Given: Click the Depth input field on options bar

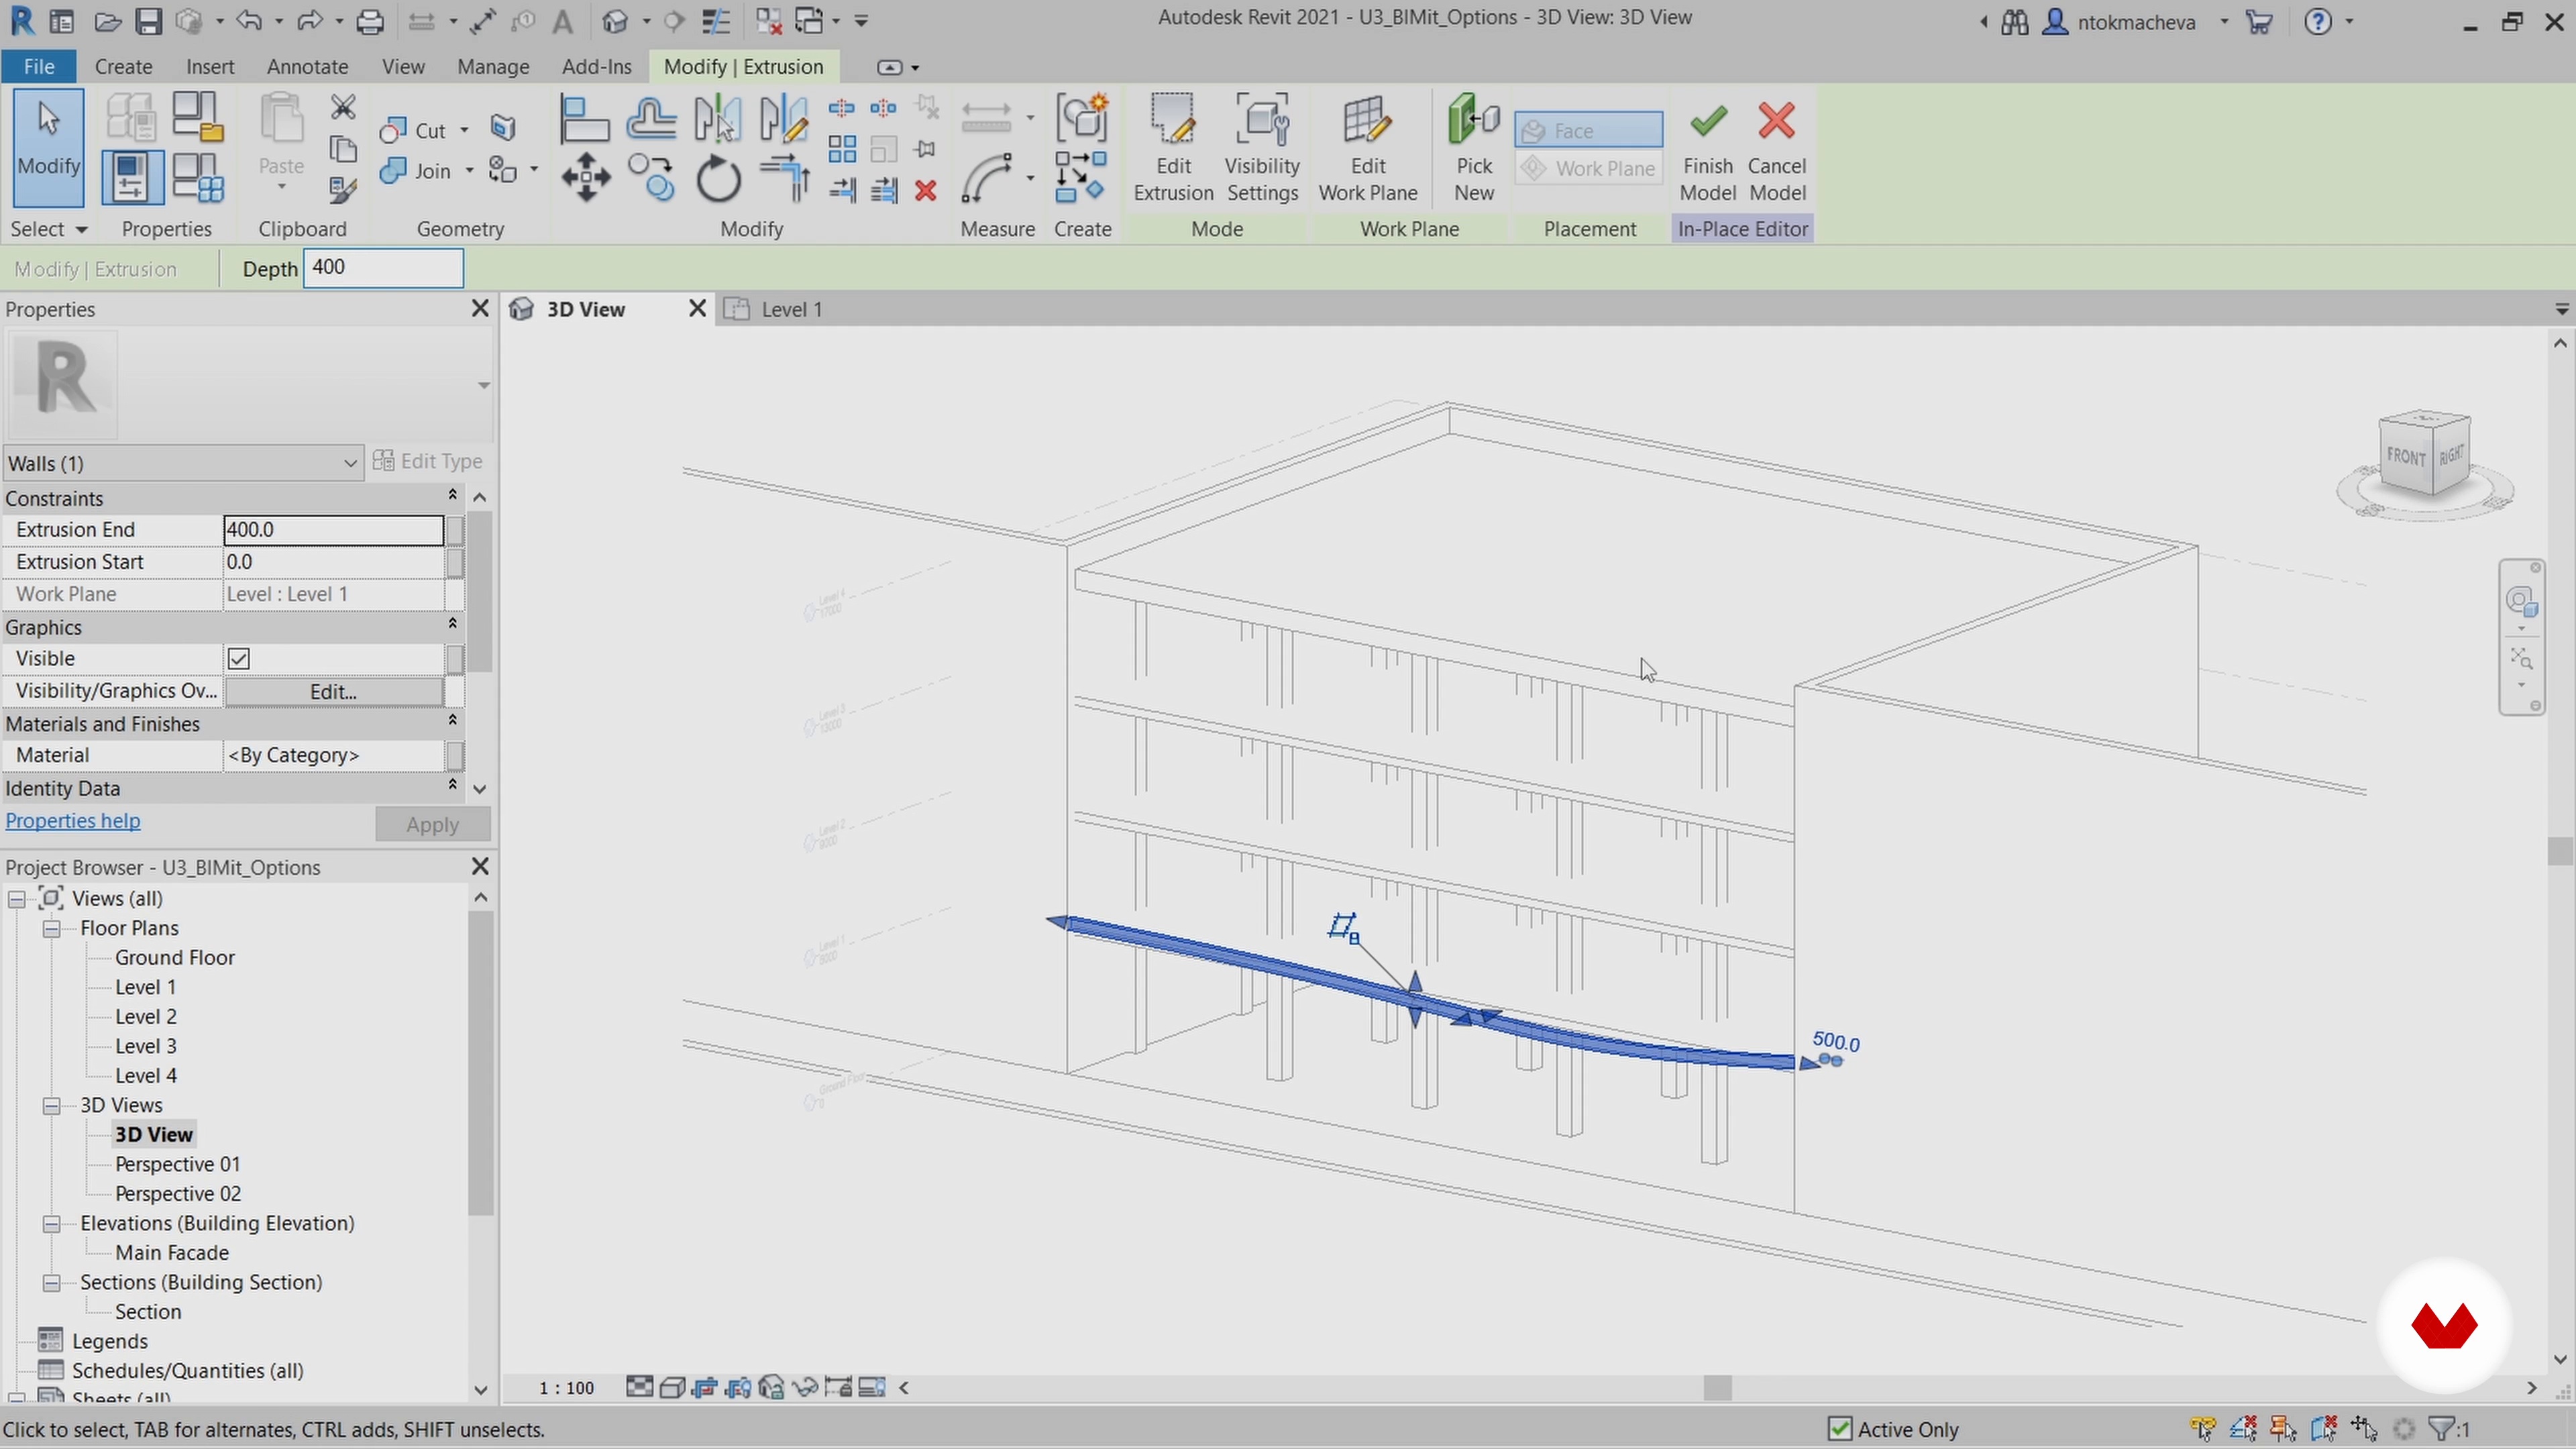Looking at the screenshot, I should tap(383, 268).
